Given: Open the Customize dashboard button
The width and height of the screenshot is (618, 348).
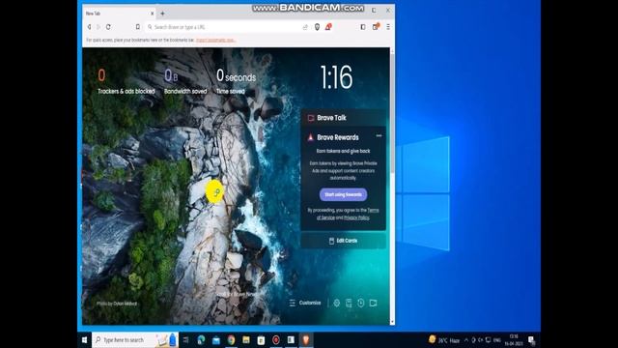Looking at the screenshot, I should point(305,303).
